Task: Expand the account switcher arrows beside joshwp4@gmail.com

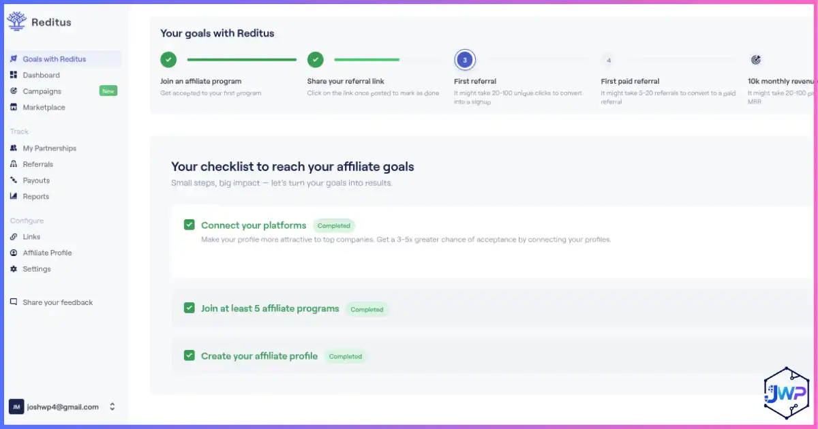Action: pos(112,407)
